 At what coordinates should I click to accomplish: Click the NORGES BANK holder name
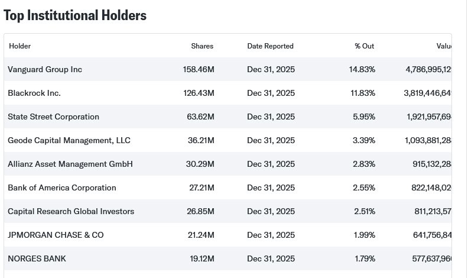point(37,259)
